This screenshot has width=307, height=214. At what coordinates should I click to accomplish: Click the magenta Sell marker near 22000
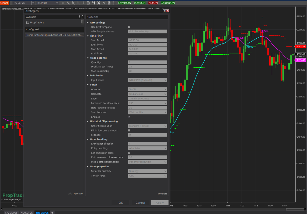pyautogui.click(x=262, y=31)
